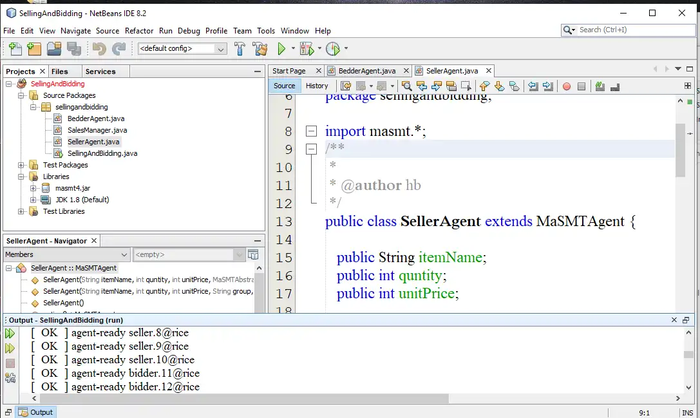Click the Save All icon

coord(73,49)
